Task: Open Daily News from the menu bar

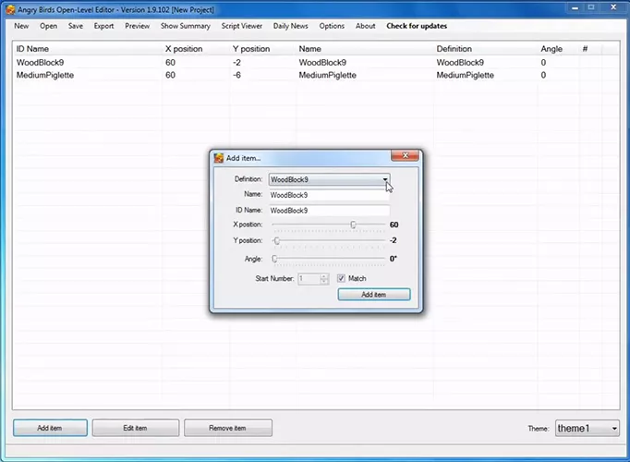Action: click(x=290, y=26)
